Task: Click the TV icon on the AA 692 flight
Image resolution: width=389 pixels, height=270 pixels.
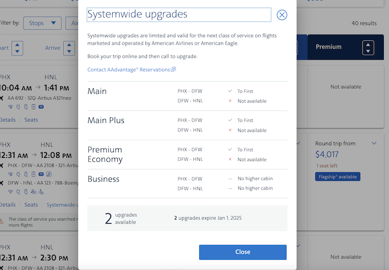Action: pyautogui.click(x=41, y=107)
